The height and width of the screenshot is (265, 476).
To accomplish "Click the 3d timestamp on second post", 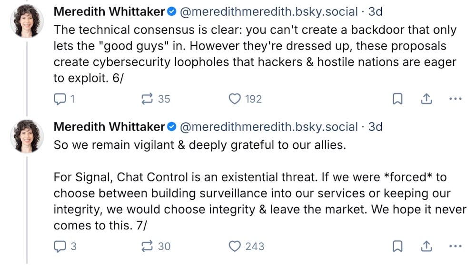I will 376,127.
